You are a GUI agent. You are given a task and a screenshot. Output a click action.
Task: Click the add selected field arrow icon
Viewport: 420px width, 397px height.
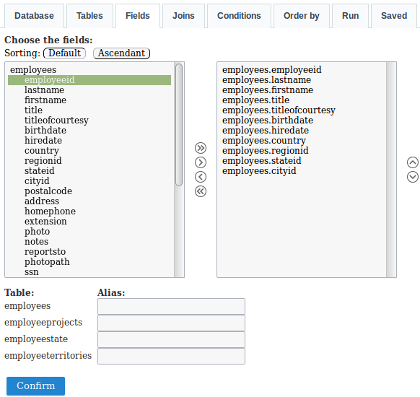[201, 162]
